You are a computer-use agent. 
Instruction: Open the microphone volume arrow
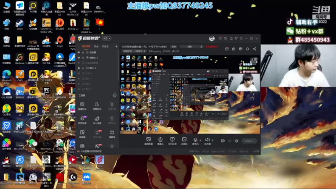pos(200,140)
